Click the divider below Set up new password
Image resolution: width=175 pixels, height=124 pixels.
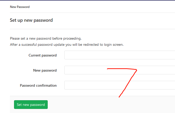(x=92, y=29)
